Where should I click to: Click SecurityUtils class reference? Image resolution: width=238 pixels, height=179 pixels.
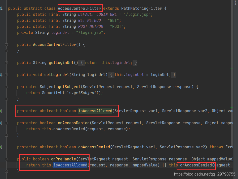pos(57,93)
